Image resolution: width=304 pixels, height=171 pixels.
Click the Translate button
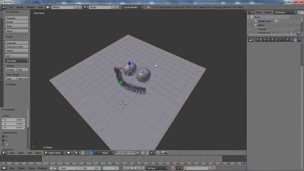click(x=17, y=18)
